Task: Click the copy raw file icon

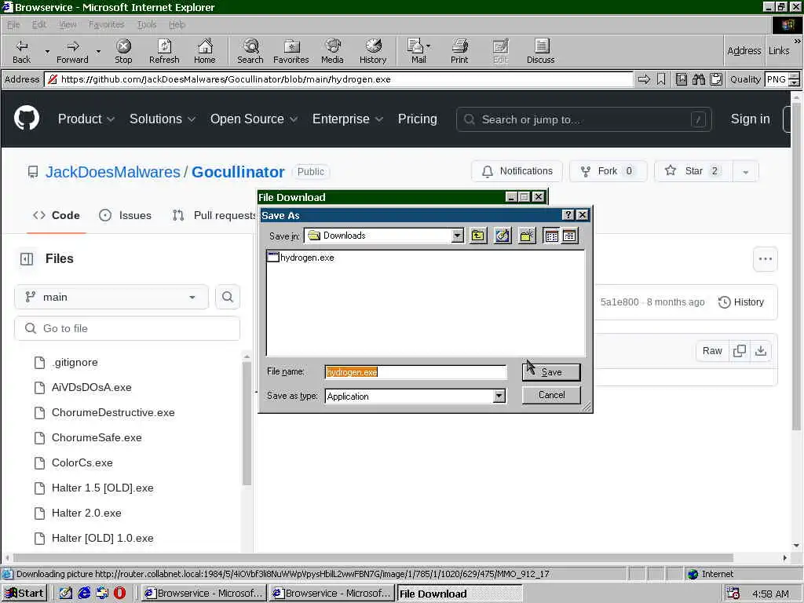Action: 740,351
